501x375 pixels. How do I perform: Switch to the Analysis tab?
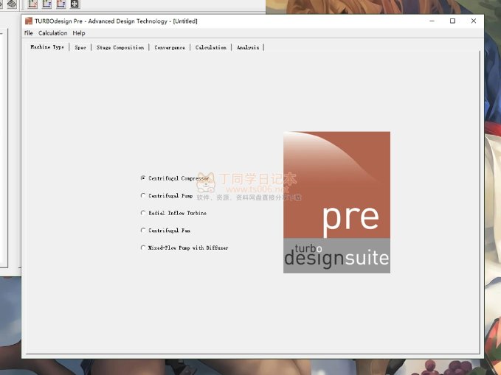coord(248,47)
